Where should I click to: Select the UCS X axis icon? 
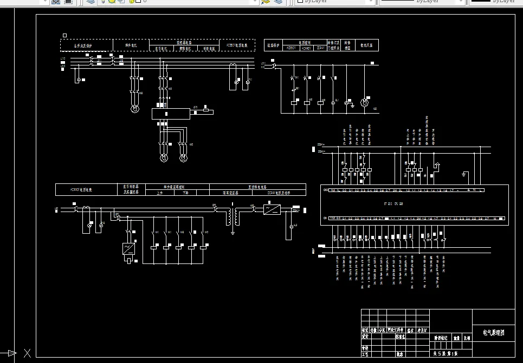pyautogui.click(x=27, y=353)
